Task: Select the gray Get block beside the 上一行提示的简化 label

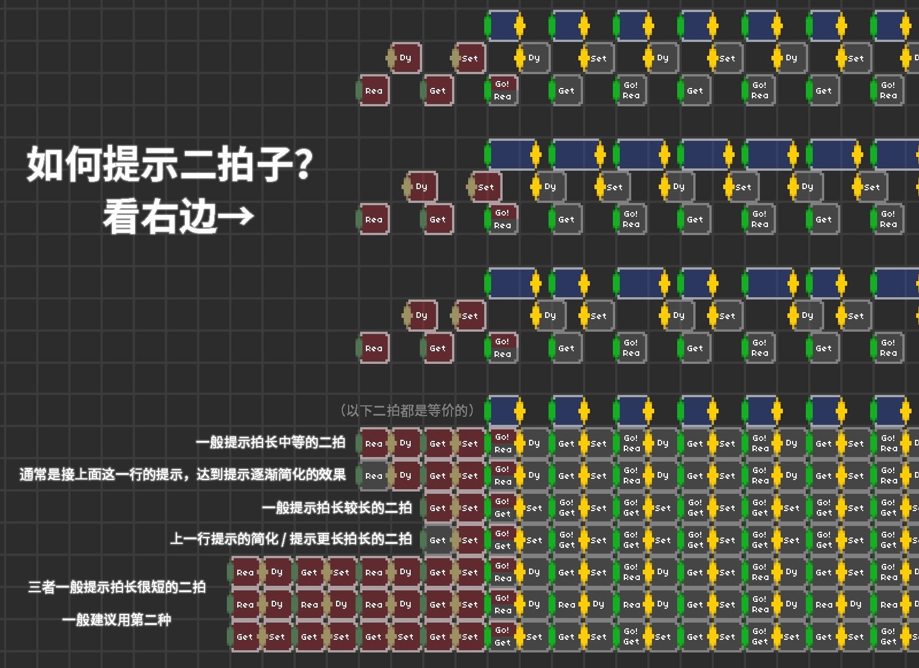Action: point(438,540)
